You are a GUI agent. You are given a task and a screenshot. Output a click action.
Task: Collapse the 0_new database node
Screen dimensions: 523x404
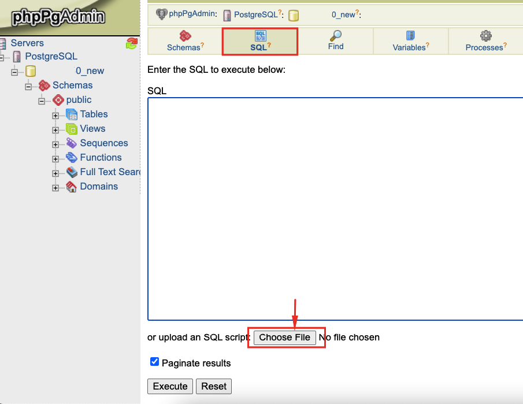tap(14, 72)
